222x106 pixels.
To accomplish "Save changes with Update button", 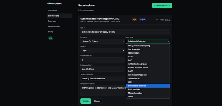I will (86, 101).
